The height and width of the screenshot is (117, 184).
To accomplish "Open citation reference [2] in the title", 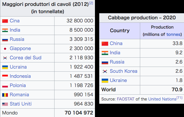I will (91, 3).
